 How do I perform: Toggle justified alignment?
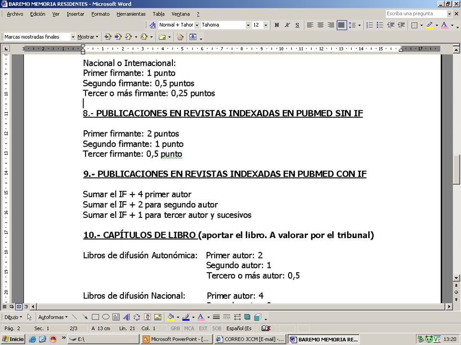[x=341, y=25]
